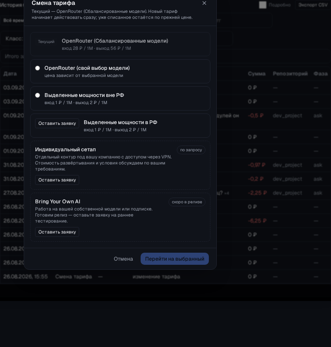Screen dimensions: 331x347
Task: Select Выделенные мощности вне РФ radio option
Action: [38, 95]
